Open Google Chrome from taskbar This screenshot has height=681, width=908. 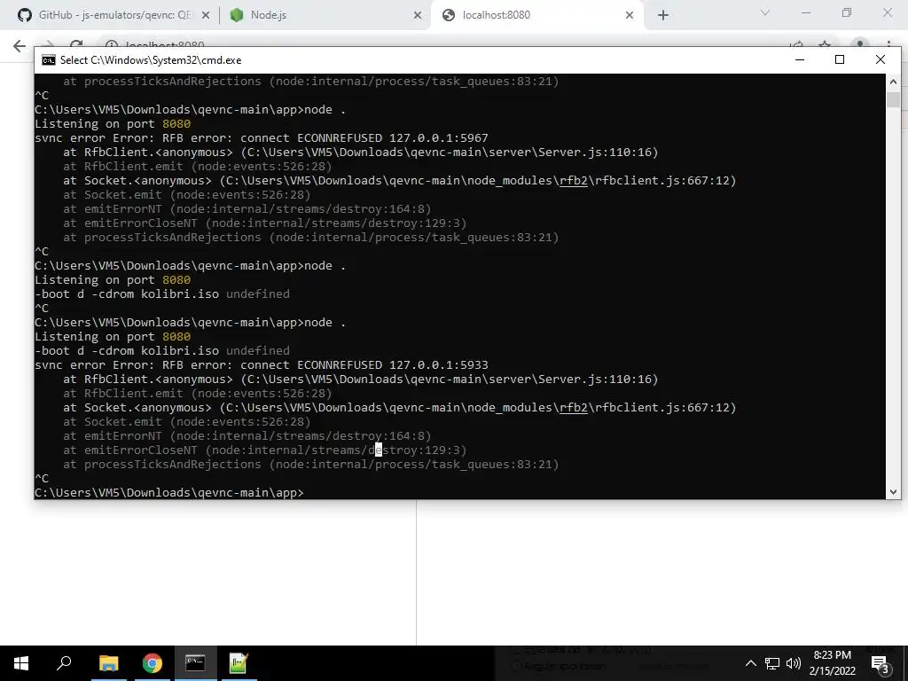pyautogui.click(x=153, y=663)
